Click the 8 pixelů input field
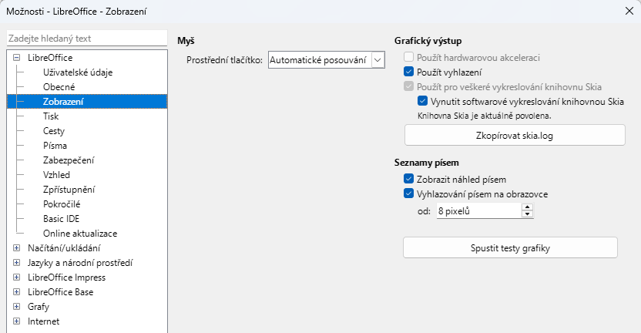Screen dimensions: 641x333 coord(479,211)
